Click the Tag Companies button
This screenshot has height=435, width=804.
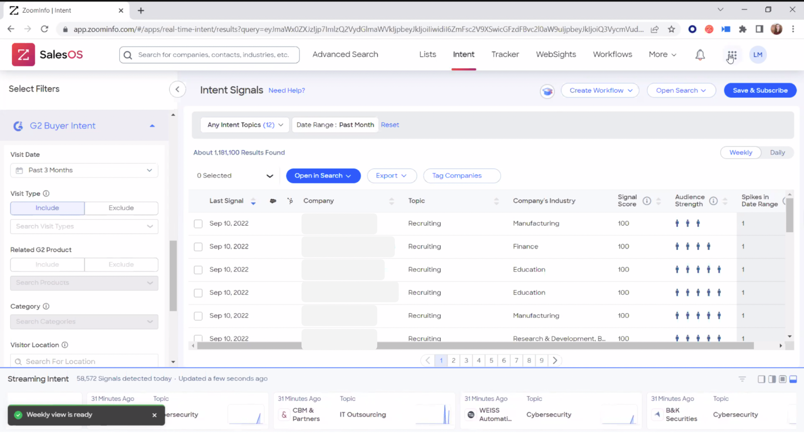point(462,176)
